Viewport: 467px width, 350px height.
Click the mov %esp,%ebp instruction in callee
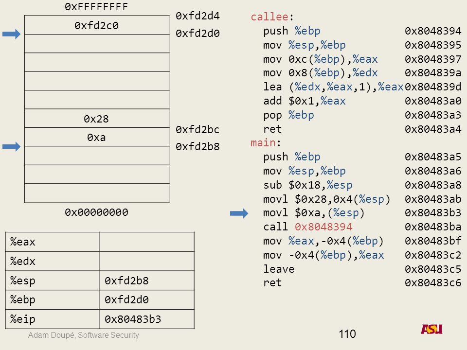point(305,45)
